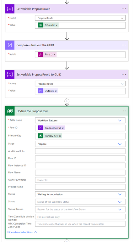Screen dimensions: 134x242
Task: Click the First(...) expression token
Action: (47, 55)
